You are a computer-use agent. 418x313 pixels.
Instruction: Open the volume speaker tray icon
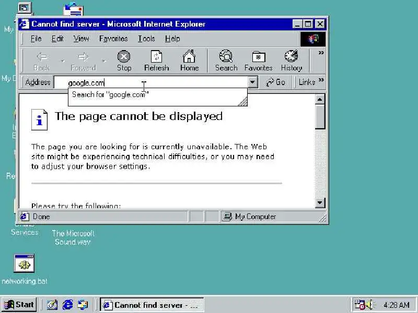(369, 305)
